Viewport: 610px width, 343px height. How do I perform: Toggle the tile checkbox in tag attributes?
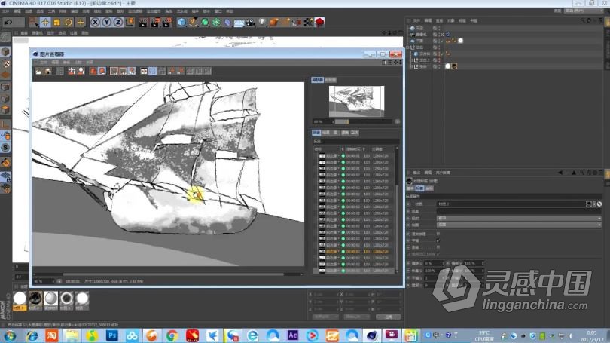[438, 240]
